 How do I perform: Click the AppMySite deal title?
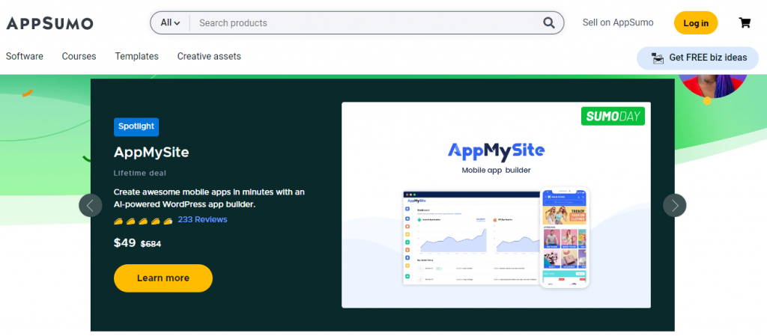[x=151, y=153]
